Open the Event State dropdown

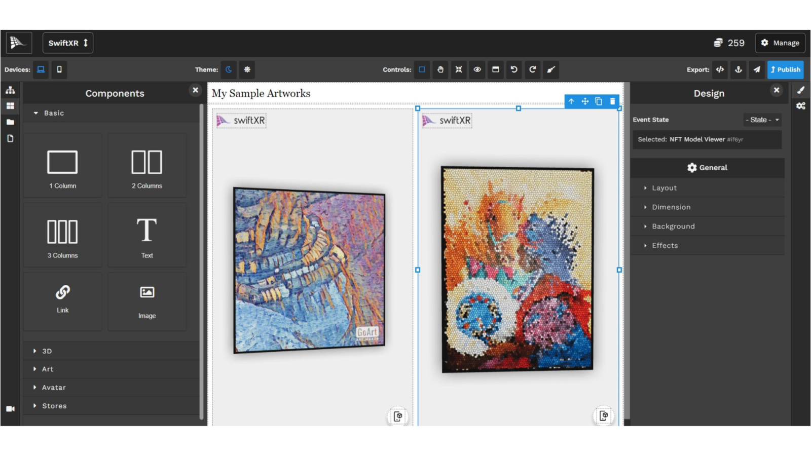pos(762,120)
